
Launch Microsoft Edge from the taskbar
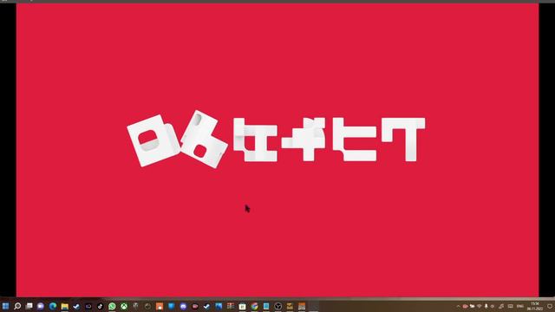[x=53, y=306]
